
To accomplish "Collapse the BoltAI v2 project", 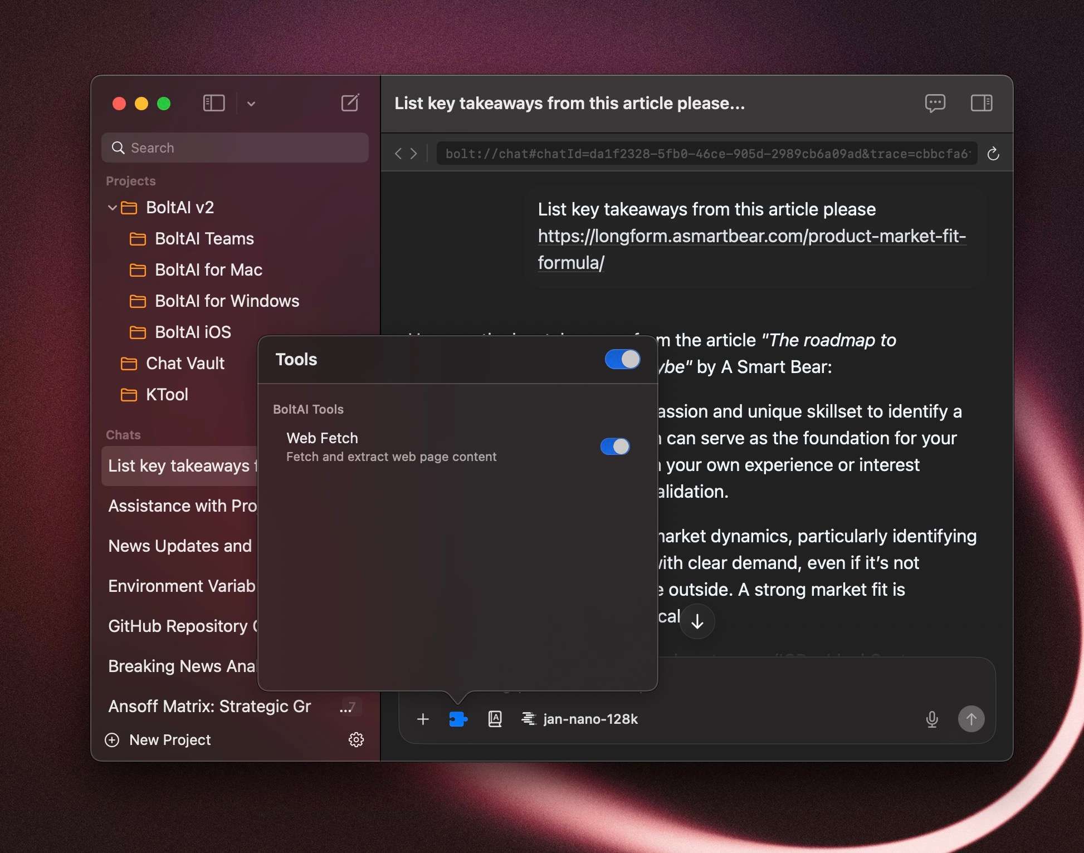I will click(x=112, y=208).
